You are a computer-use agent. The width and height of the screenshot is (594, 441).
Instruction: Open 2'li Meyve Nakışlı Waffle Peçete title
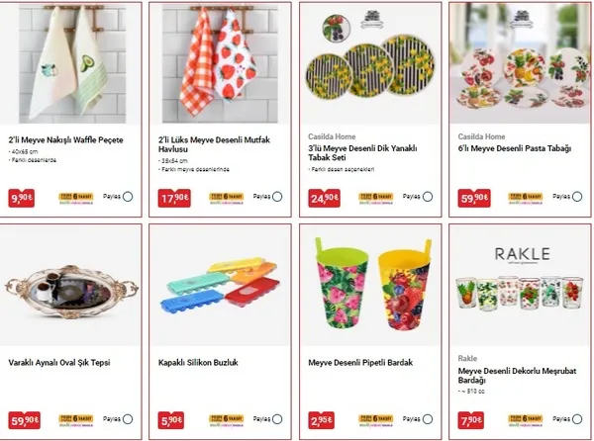click(66, 140)
